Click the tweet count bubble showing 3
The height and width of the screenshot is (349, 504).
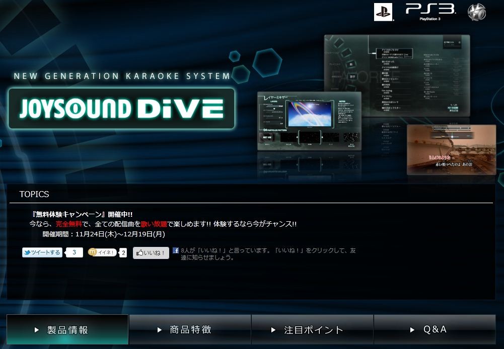coord(74,252)
